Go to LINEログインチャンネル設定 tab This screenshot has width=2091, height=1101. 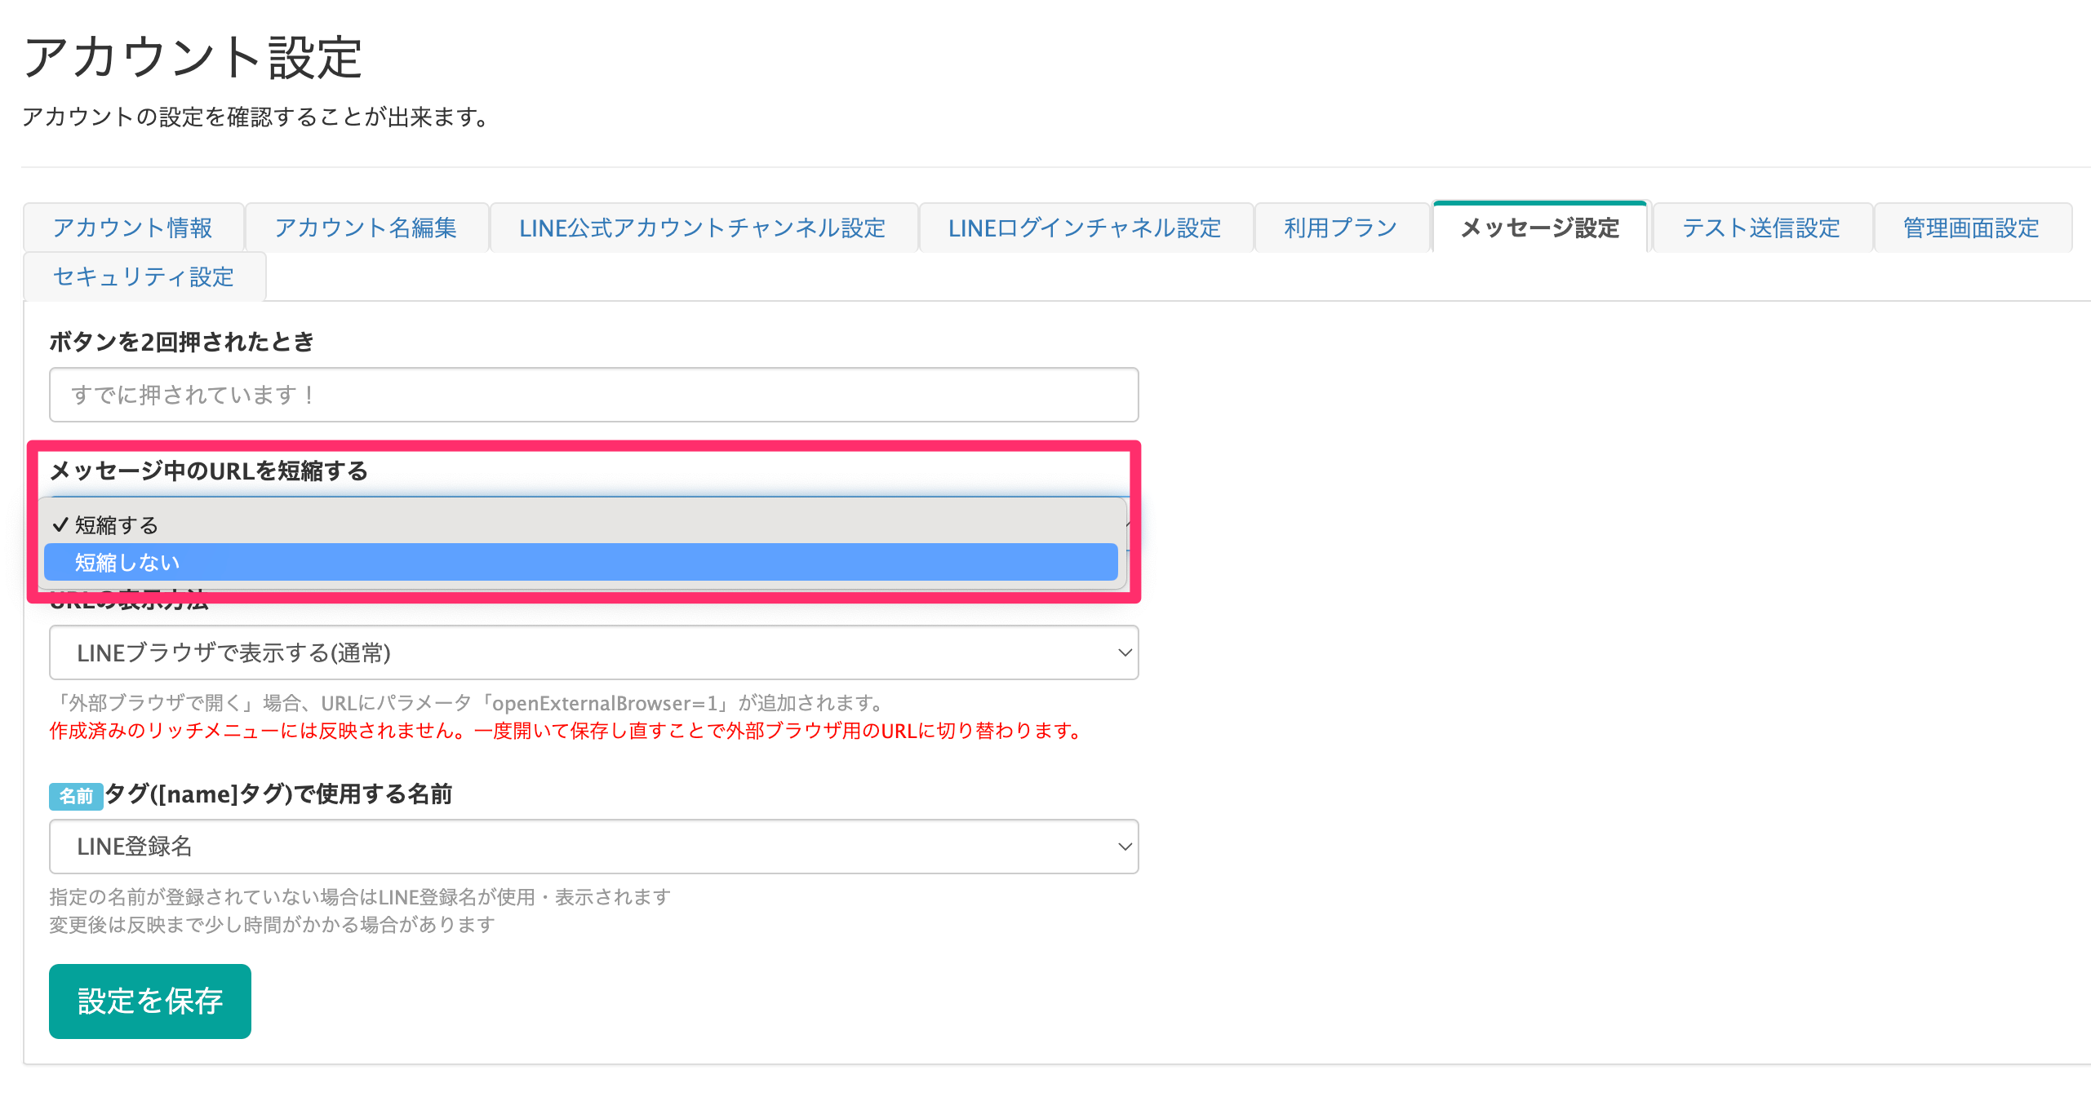(1084, 228)
